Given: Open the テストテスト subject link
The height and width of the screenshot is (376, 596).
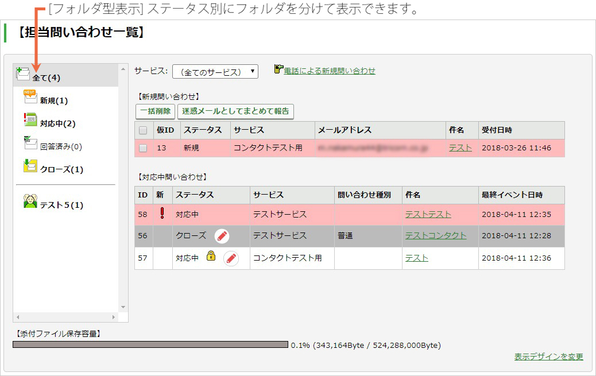Looking at the screenshot, I should [x=428, y=215].
